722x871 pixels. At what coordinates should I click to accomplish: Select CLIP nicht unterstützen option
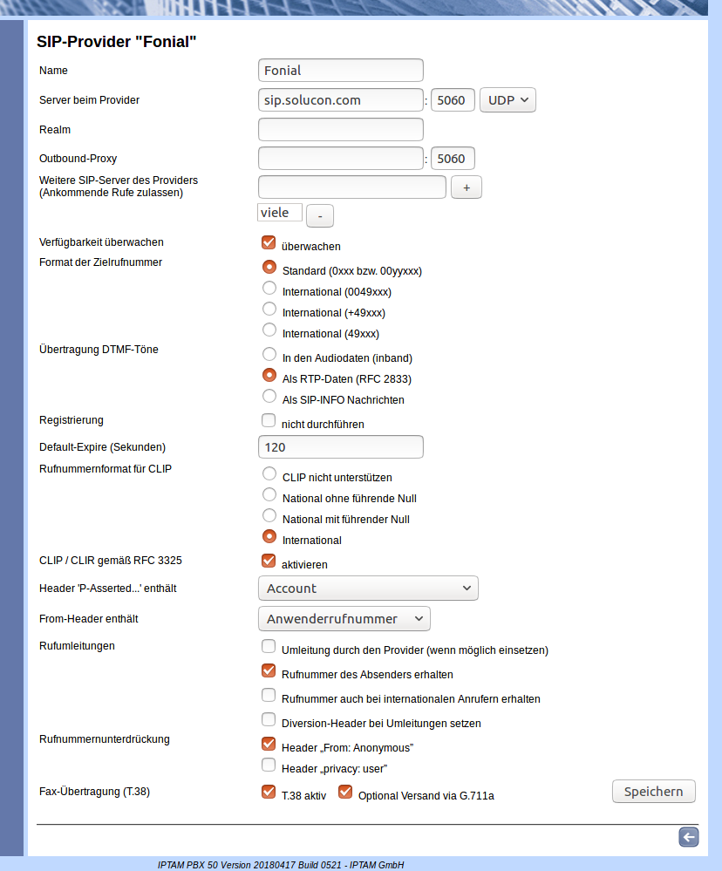[269, 473]
